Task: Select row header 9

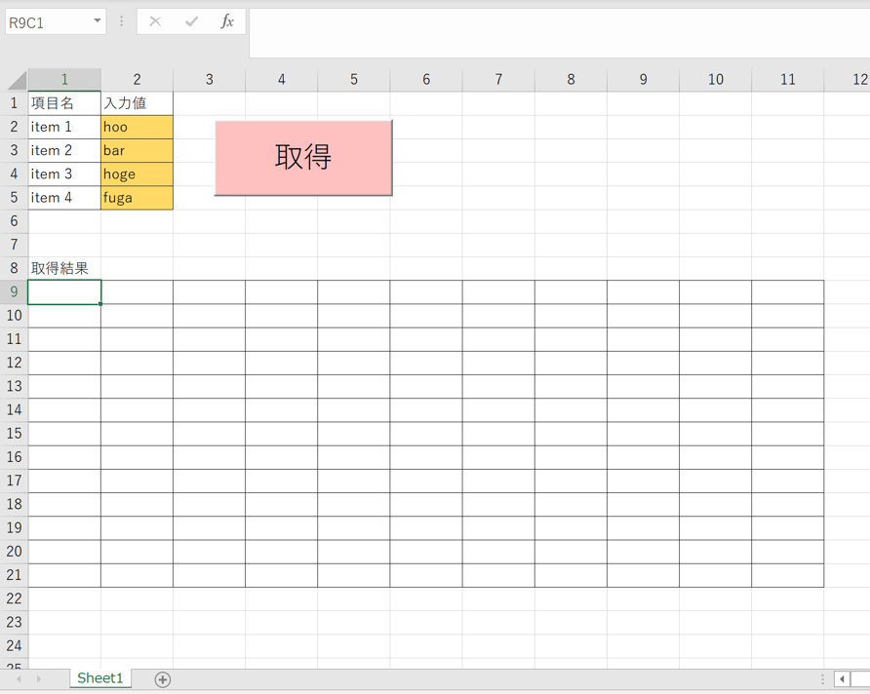Action: [x=14, y=292]
